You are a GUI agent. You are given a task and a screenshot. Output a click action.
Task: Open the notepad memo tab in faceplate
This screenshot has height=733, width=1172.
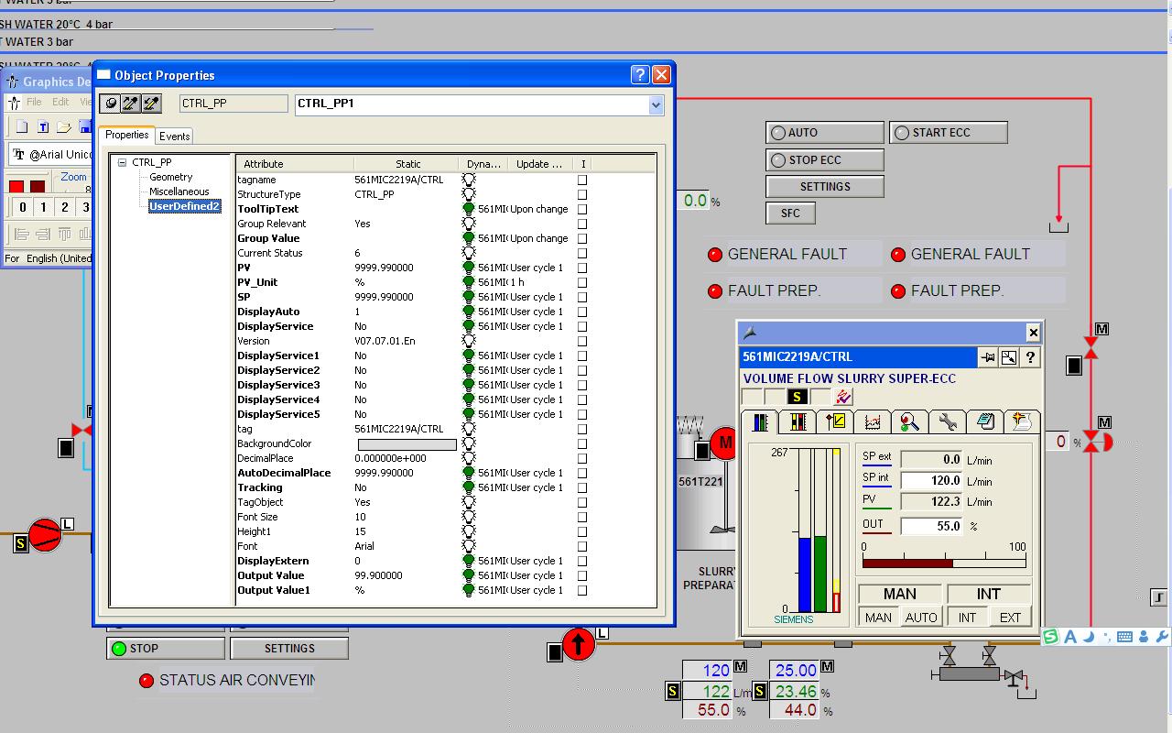[x=984, y=421]
